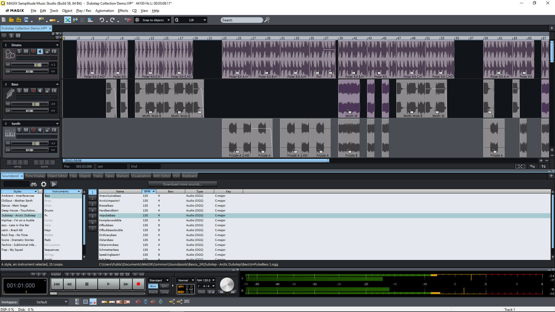Viewport: 555px width, 312px height.
Task: Toggle the Loop button in the transport
Action: (165, 292)
